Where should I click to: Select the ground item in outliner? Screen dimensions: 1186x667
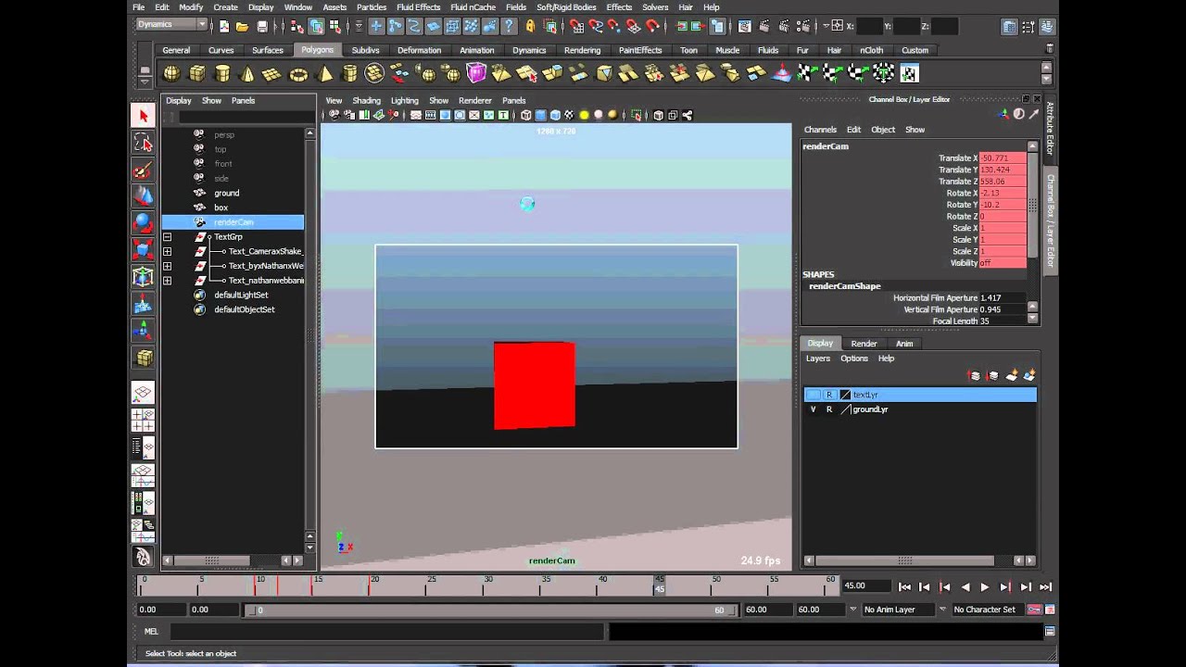click(227, 194)
